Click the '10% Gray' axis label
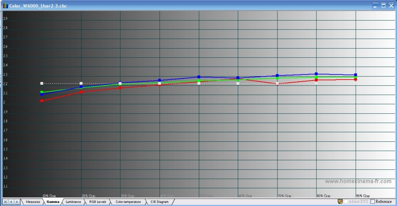Screen dimensions: 397x206 [49, 196]
